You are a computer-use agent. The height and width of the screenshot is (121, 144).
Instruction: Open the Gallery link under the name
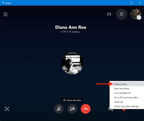(x=74, y=32)
